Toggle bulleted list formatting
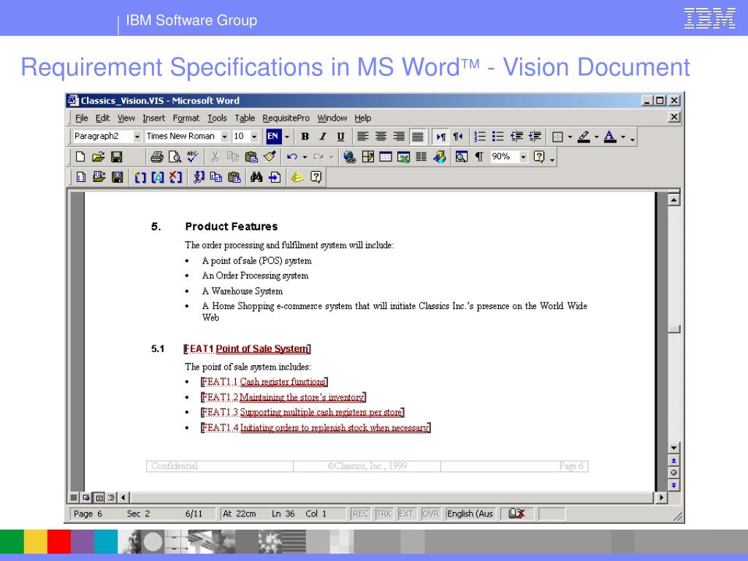This screenshot has height=561, width=748. [497, 137]
